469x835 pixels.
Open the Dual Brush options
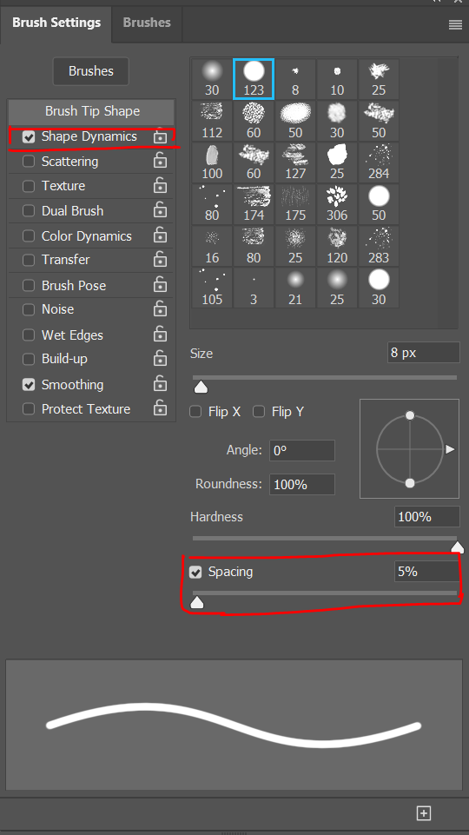(x=72, y=211)
